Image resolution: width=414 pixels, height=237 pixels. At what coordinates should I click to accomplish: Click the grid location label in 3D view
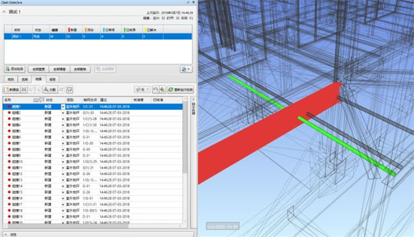click(222, 226)
